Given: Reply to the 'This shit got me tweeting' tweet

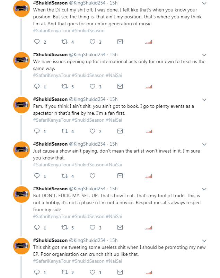Looking at the screenshot, I should point(37,272).
